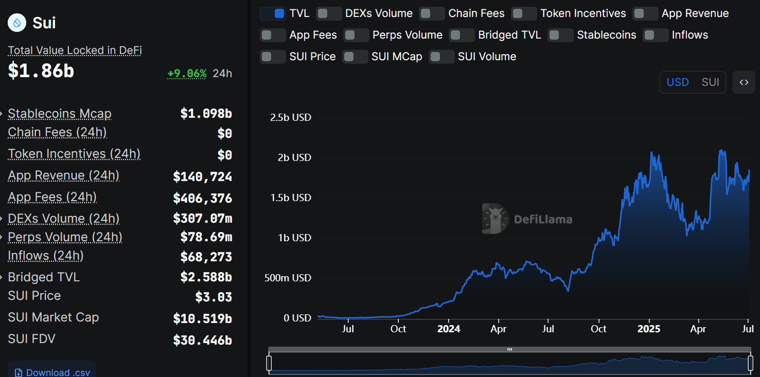
Task: Click the SUI Market Cap label
Action: [x=53, y=317]
